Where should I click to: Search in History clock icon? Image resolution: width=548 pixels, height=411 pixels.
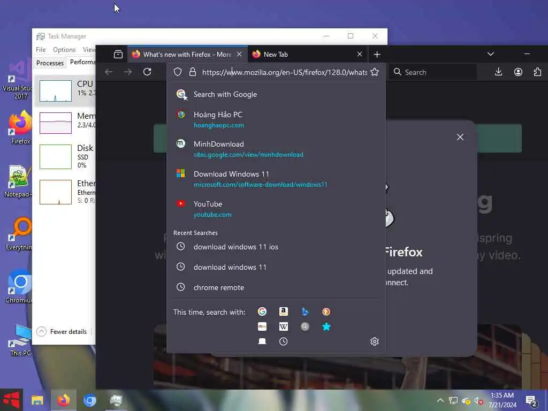(x=284, y=341)
